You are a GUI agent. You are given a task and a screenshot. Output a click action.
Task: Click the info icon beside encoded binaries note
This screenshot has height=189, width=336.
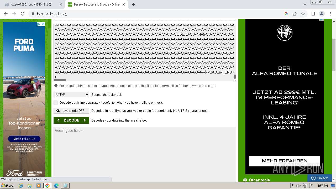(56, 86)
